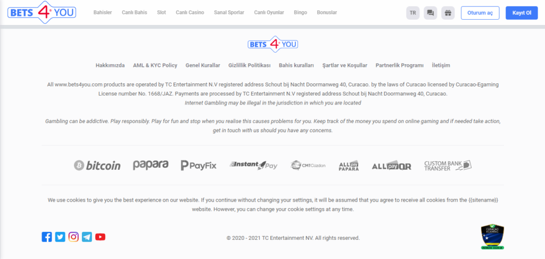Open the YouTube social icon
The width and height of the screenshot is (545, 259).
pyautogui.click(x=100, y=237)
